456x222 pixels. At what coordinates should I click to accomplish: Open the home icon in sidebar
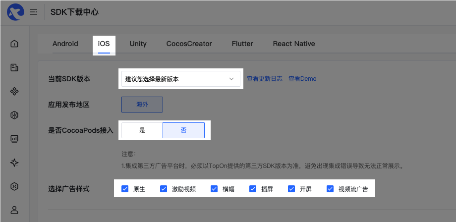click(14, 44)
